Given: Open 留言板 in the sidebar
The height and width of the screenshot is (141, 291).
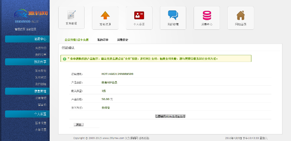Looking at the screenshot, I should 42,105.
